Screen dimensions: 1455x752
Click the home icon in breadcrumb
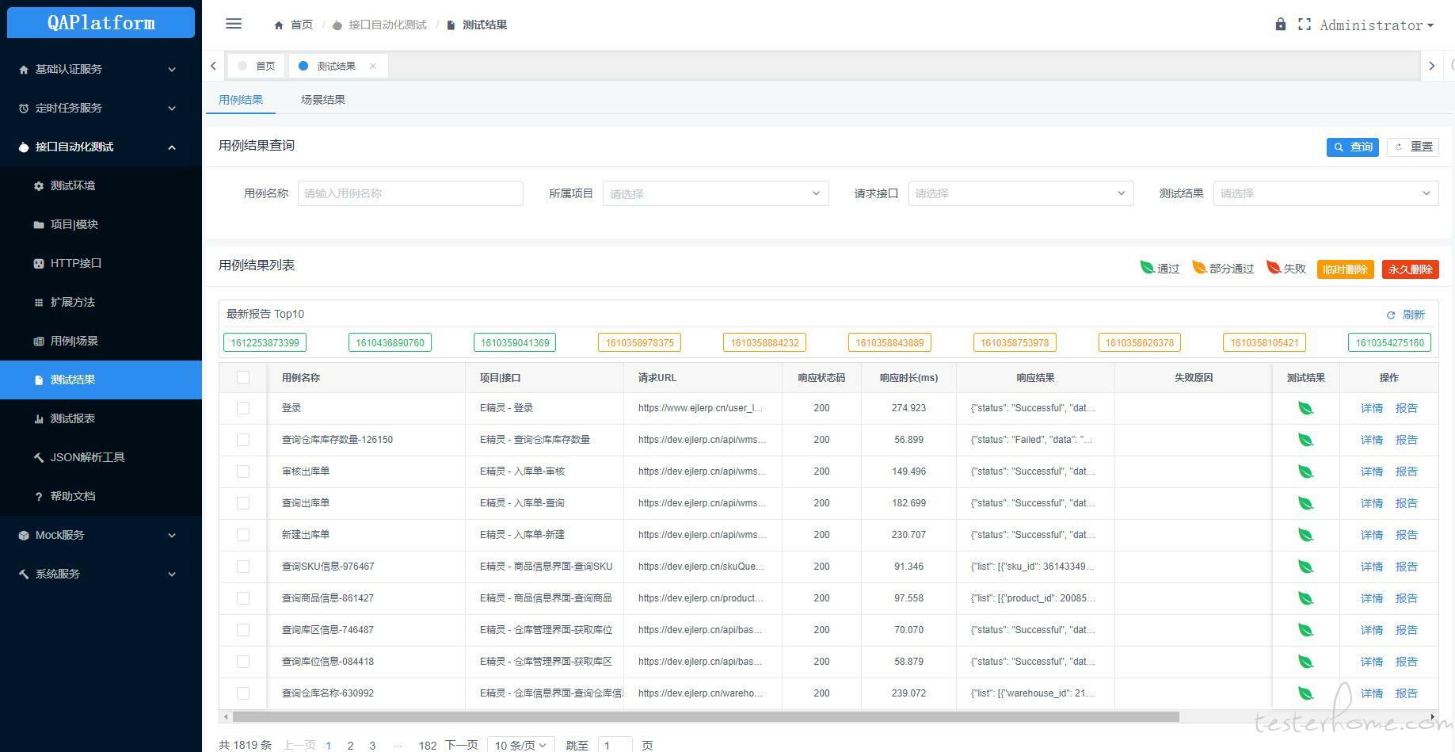tap(279, 25)
